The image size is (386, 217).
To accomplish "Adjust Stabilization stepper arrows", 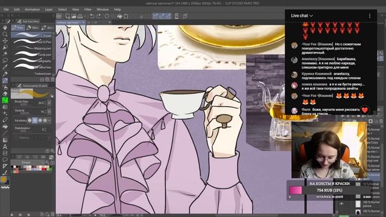I will pyautogui.click(x=45, y=130).
